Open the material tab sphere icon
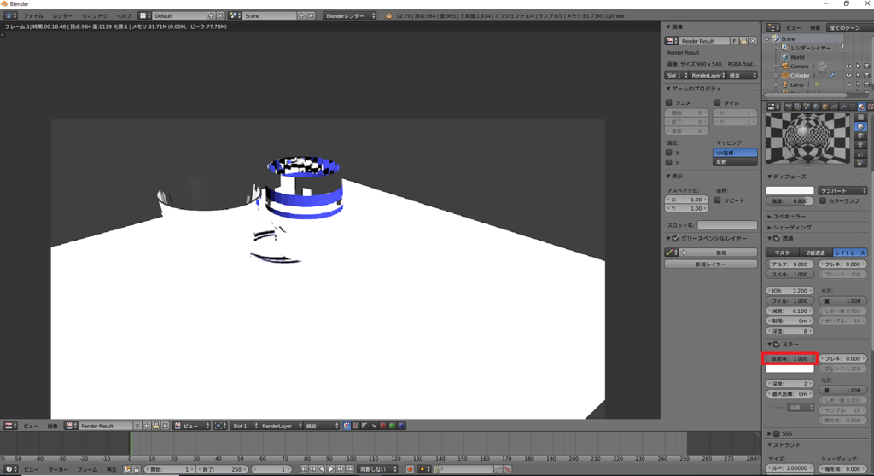874x476 pixels. pyautogui.click(x=862, y=107)
